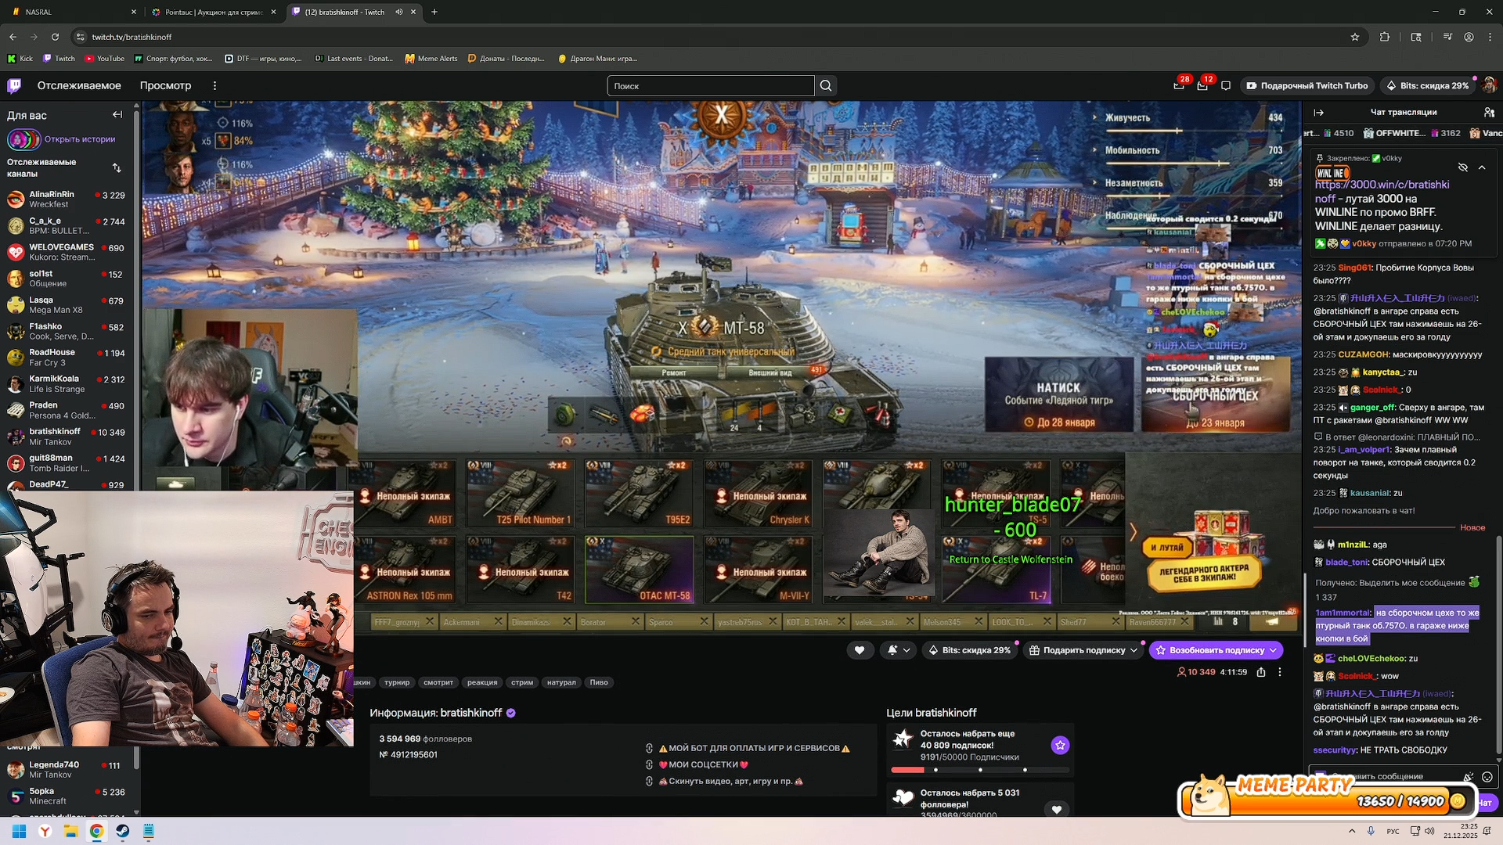Image resolution: width=1503 pixels, height=845 pixels.
Task: Toggle follow with the heart button
Action: (x=860, y=650)
